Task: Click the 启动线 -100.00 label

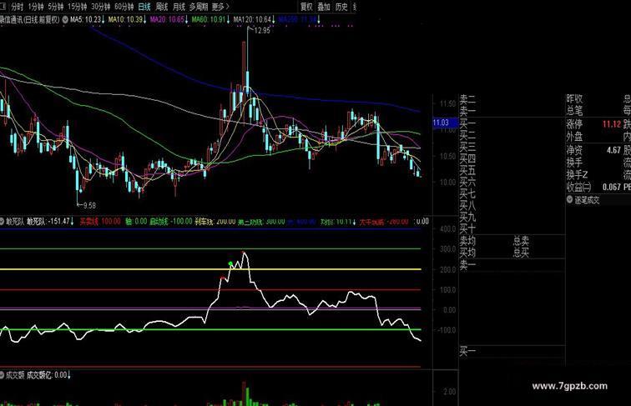Action: pyautogui.click(x=170, y=221)
